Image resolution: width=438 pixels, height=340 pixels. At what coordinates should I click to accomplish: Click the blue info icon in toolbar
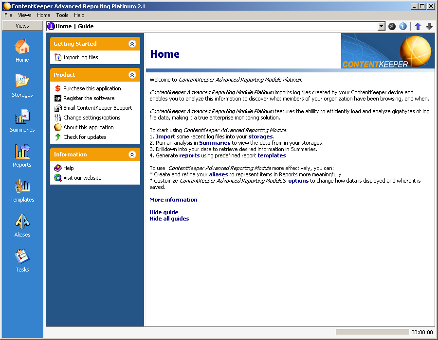pyautogui.click(x=402, y=26)
